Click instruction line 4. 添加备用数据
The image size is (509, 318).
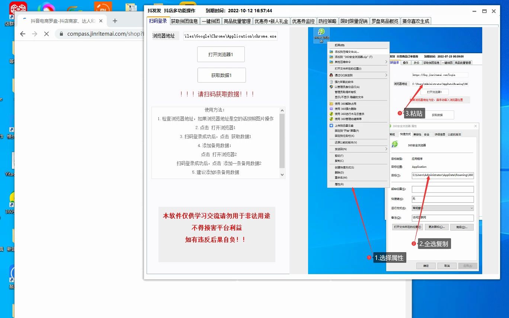[215, 145]
